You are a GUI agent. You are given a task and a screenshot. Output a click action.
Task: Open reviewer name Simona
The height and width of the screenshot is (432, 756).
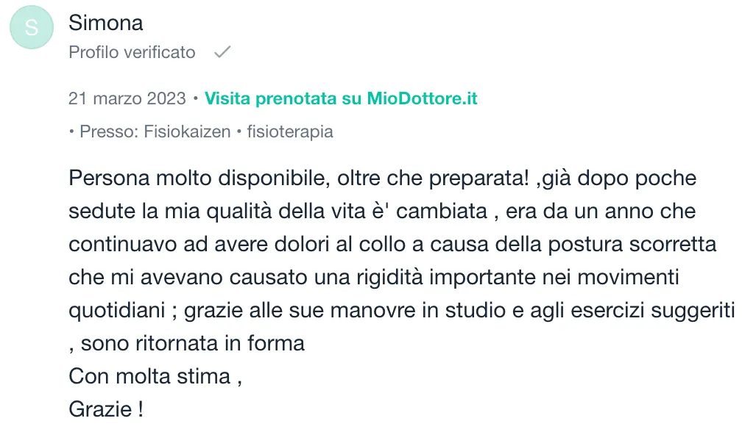pos(105,23)
